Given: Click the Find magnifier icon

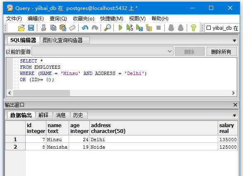Looking at the screenshot, I should pos(108,28).
